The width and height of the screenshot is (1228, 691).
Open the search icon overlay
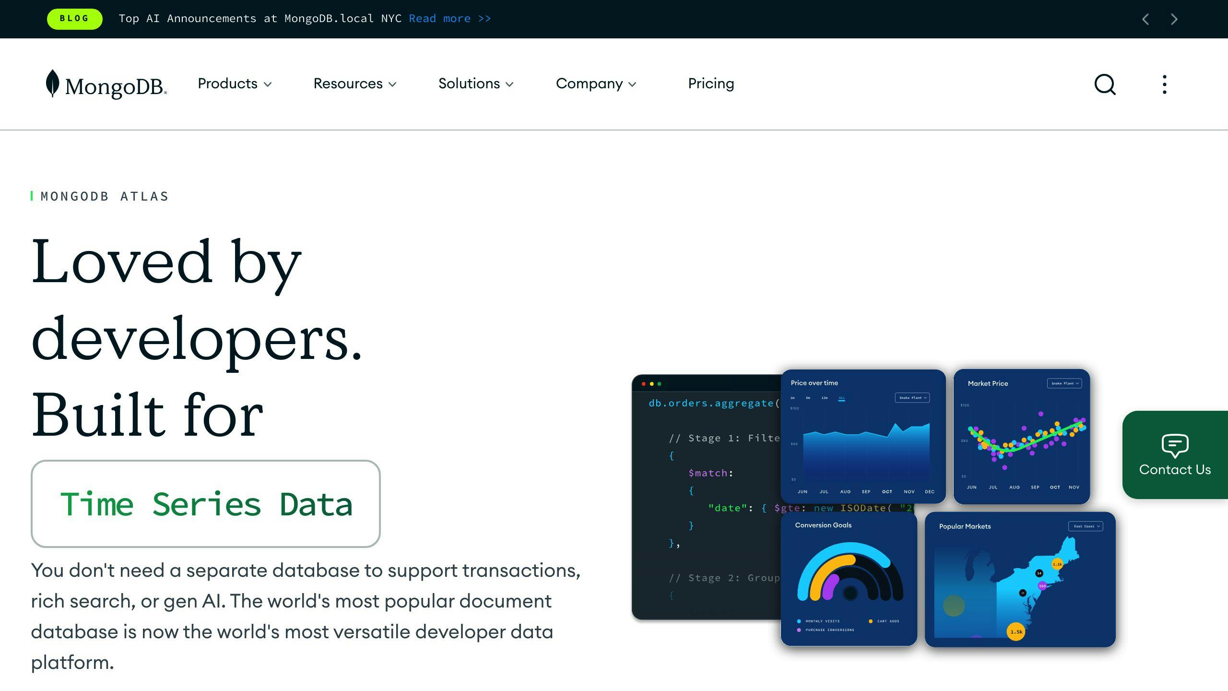[x=1105, y=83]
